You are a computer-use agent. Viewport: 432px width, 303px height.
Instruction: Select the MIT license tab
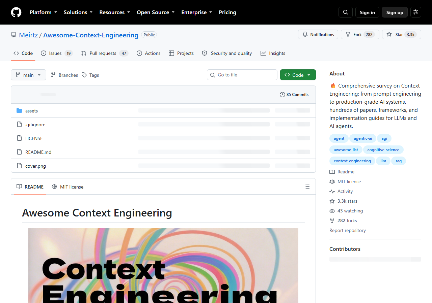coord(67,187)
